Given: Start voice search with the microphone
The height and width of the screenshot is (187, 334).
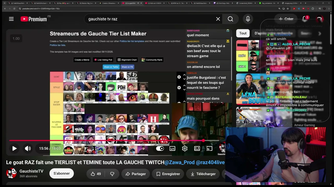Looking at the screenshot, I should coord(248,19).
